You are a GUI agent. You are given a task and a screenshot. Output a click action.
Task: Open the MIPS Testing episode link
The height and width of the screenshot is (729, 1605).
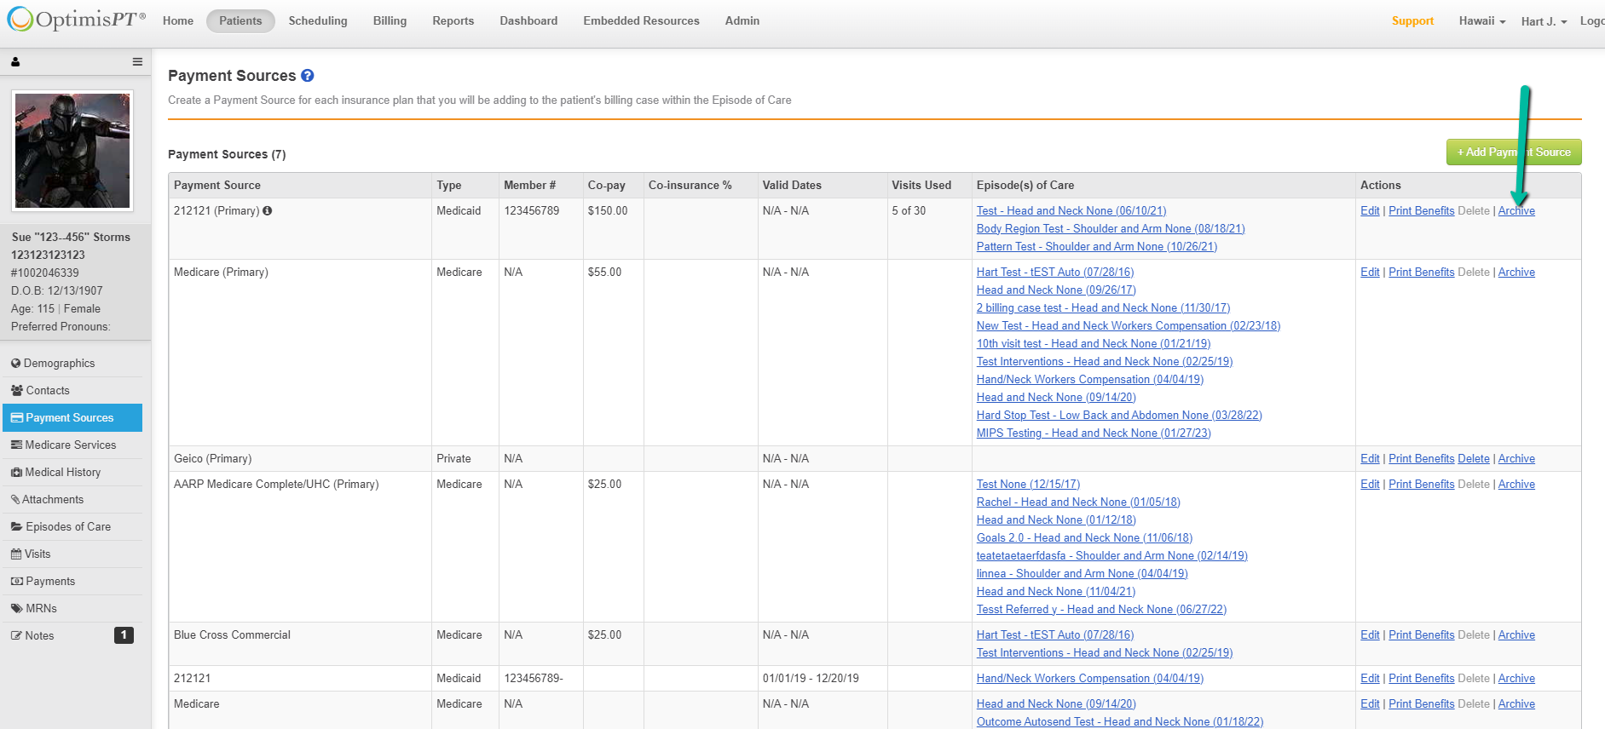[1093, 433]
